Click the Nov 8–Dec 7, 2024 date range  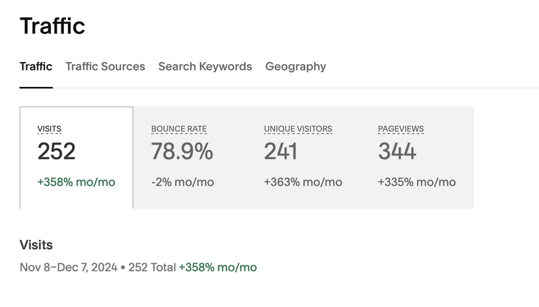(x=69, y=267)
